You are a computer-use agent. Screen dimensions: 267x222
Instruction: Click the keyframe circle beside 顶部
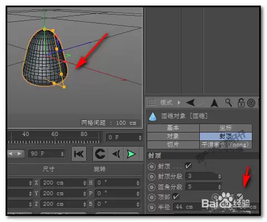[152, 197]
